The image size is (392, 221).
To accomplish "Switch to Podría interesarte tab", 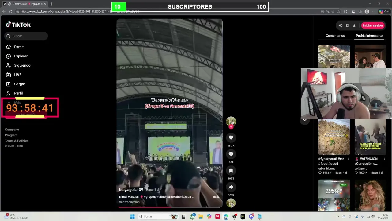I will pos(369,36).
